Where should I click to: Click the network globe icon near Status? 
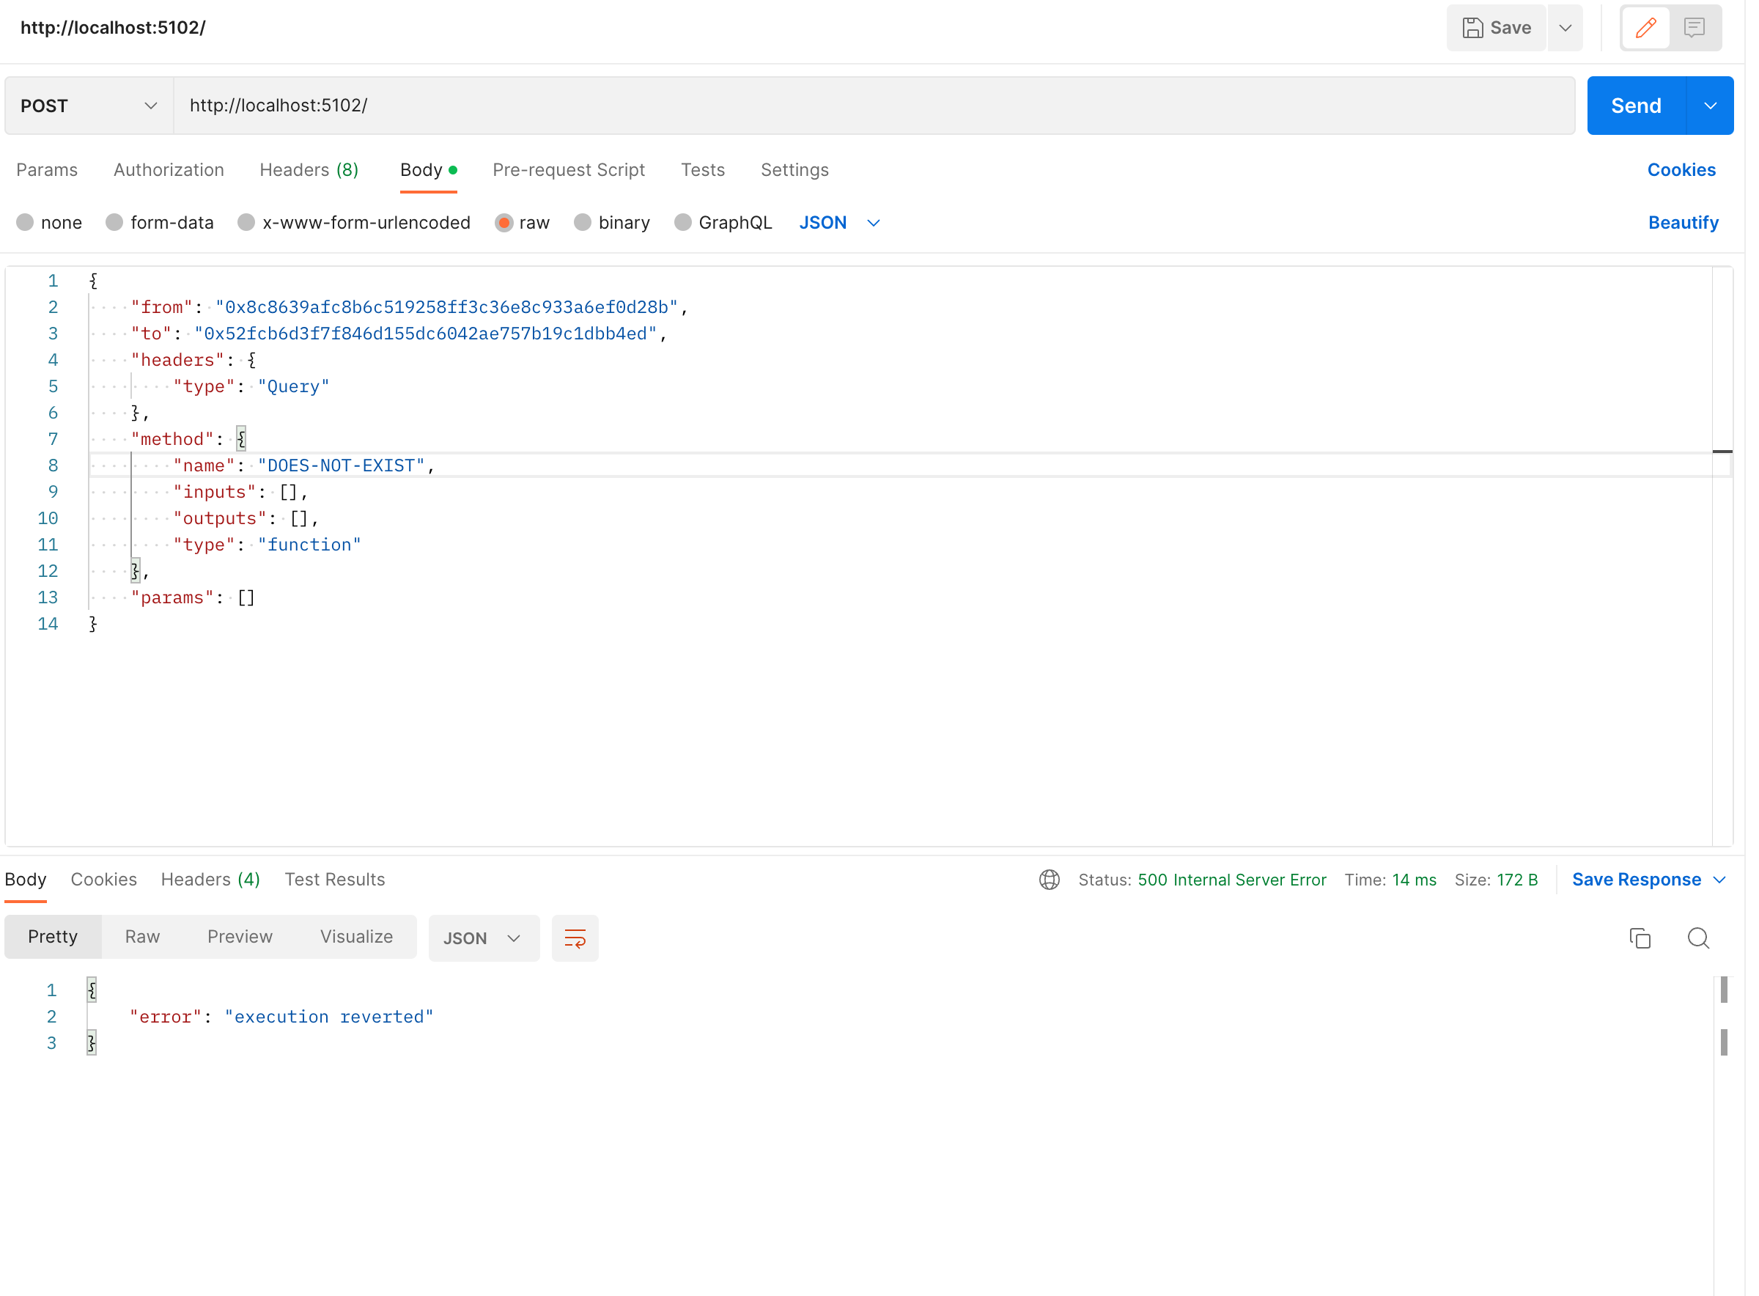coord(1050,880)
